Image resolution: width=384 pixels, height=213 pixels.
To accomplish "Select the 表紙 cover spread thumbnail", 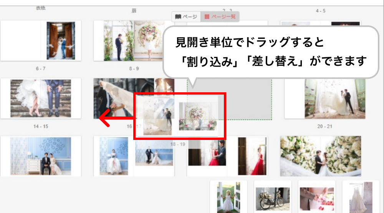I will click(41, 40).
